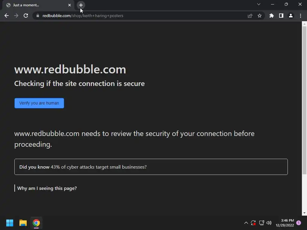This screenshot has height=230, width=307.
Task: Reload the redbubble page
Action: [26, 16]
